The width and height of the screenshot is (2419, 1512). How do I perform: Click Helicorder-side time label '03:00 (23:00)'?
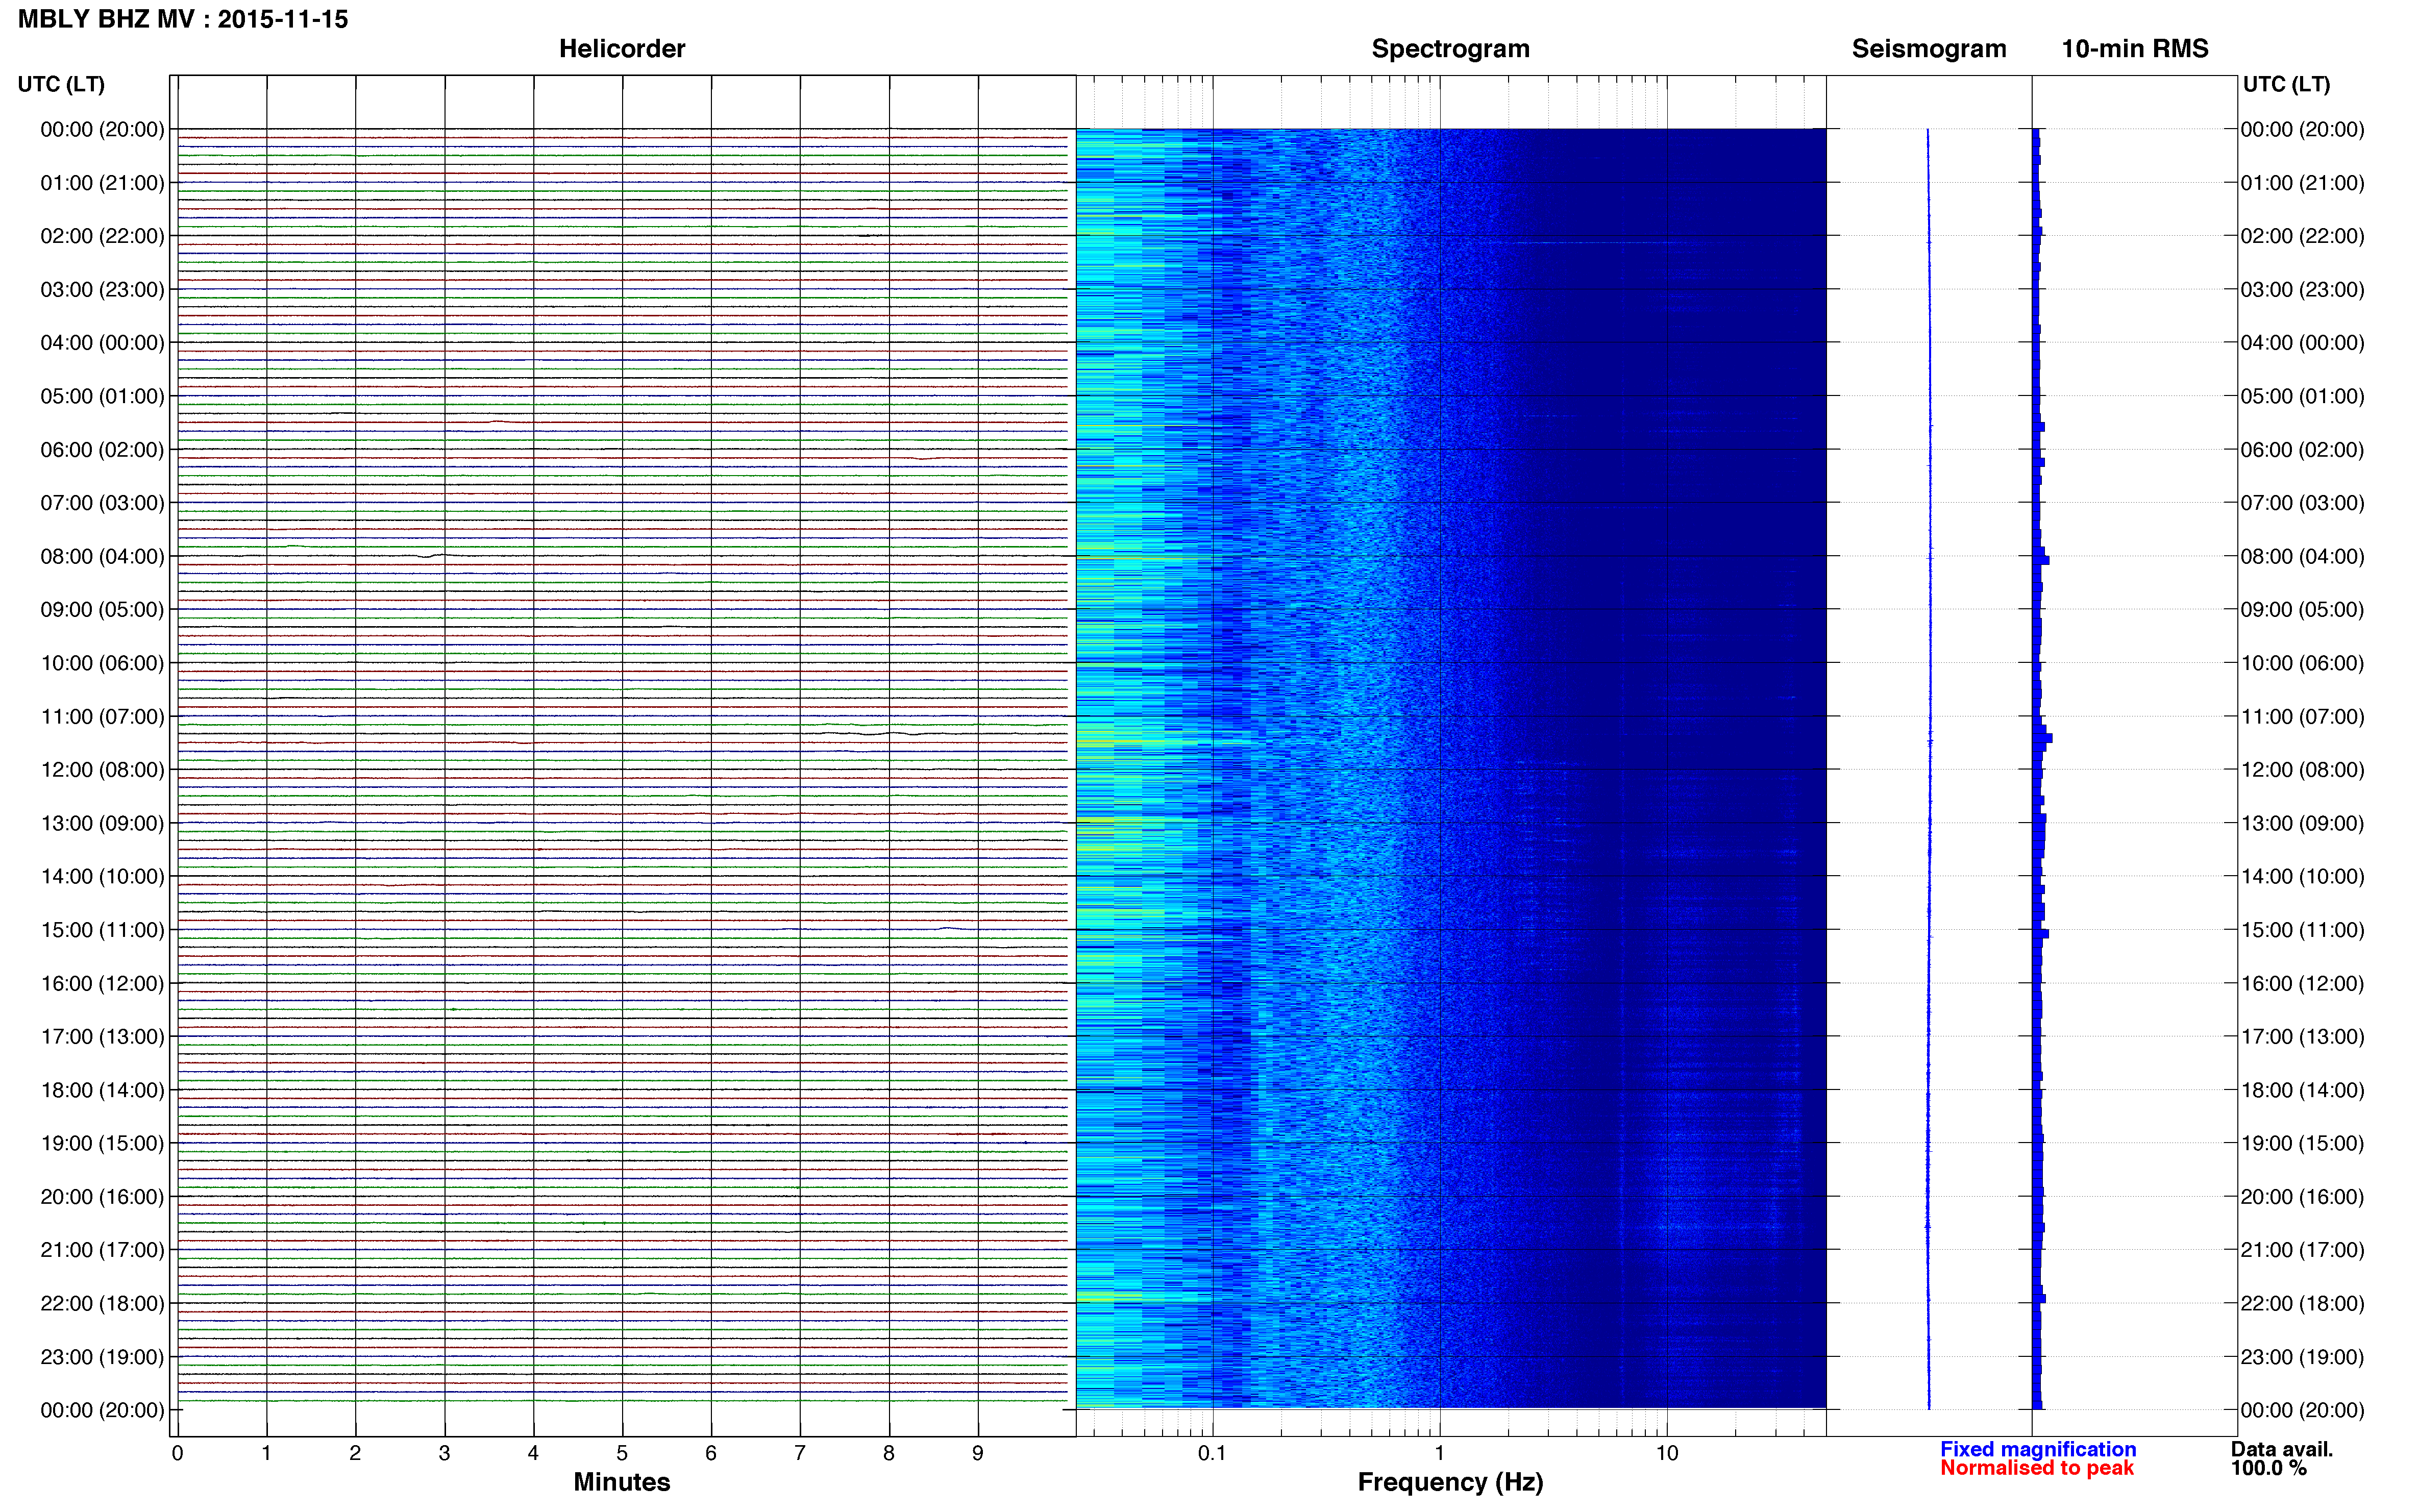click(x=102, y=290)
